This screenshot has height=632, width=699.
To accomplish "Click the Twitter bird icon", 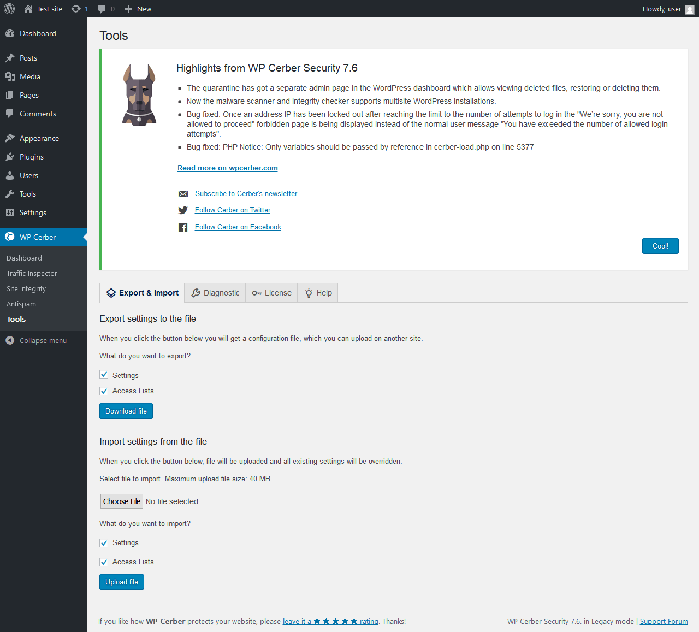I will click(183, 210).
